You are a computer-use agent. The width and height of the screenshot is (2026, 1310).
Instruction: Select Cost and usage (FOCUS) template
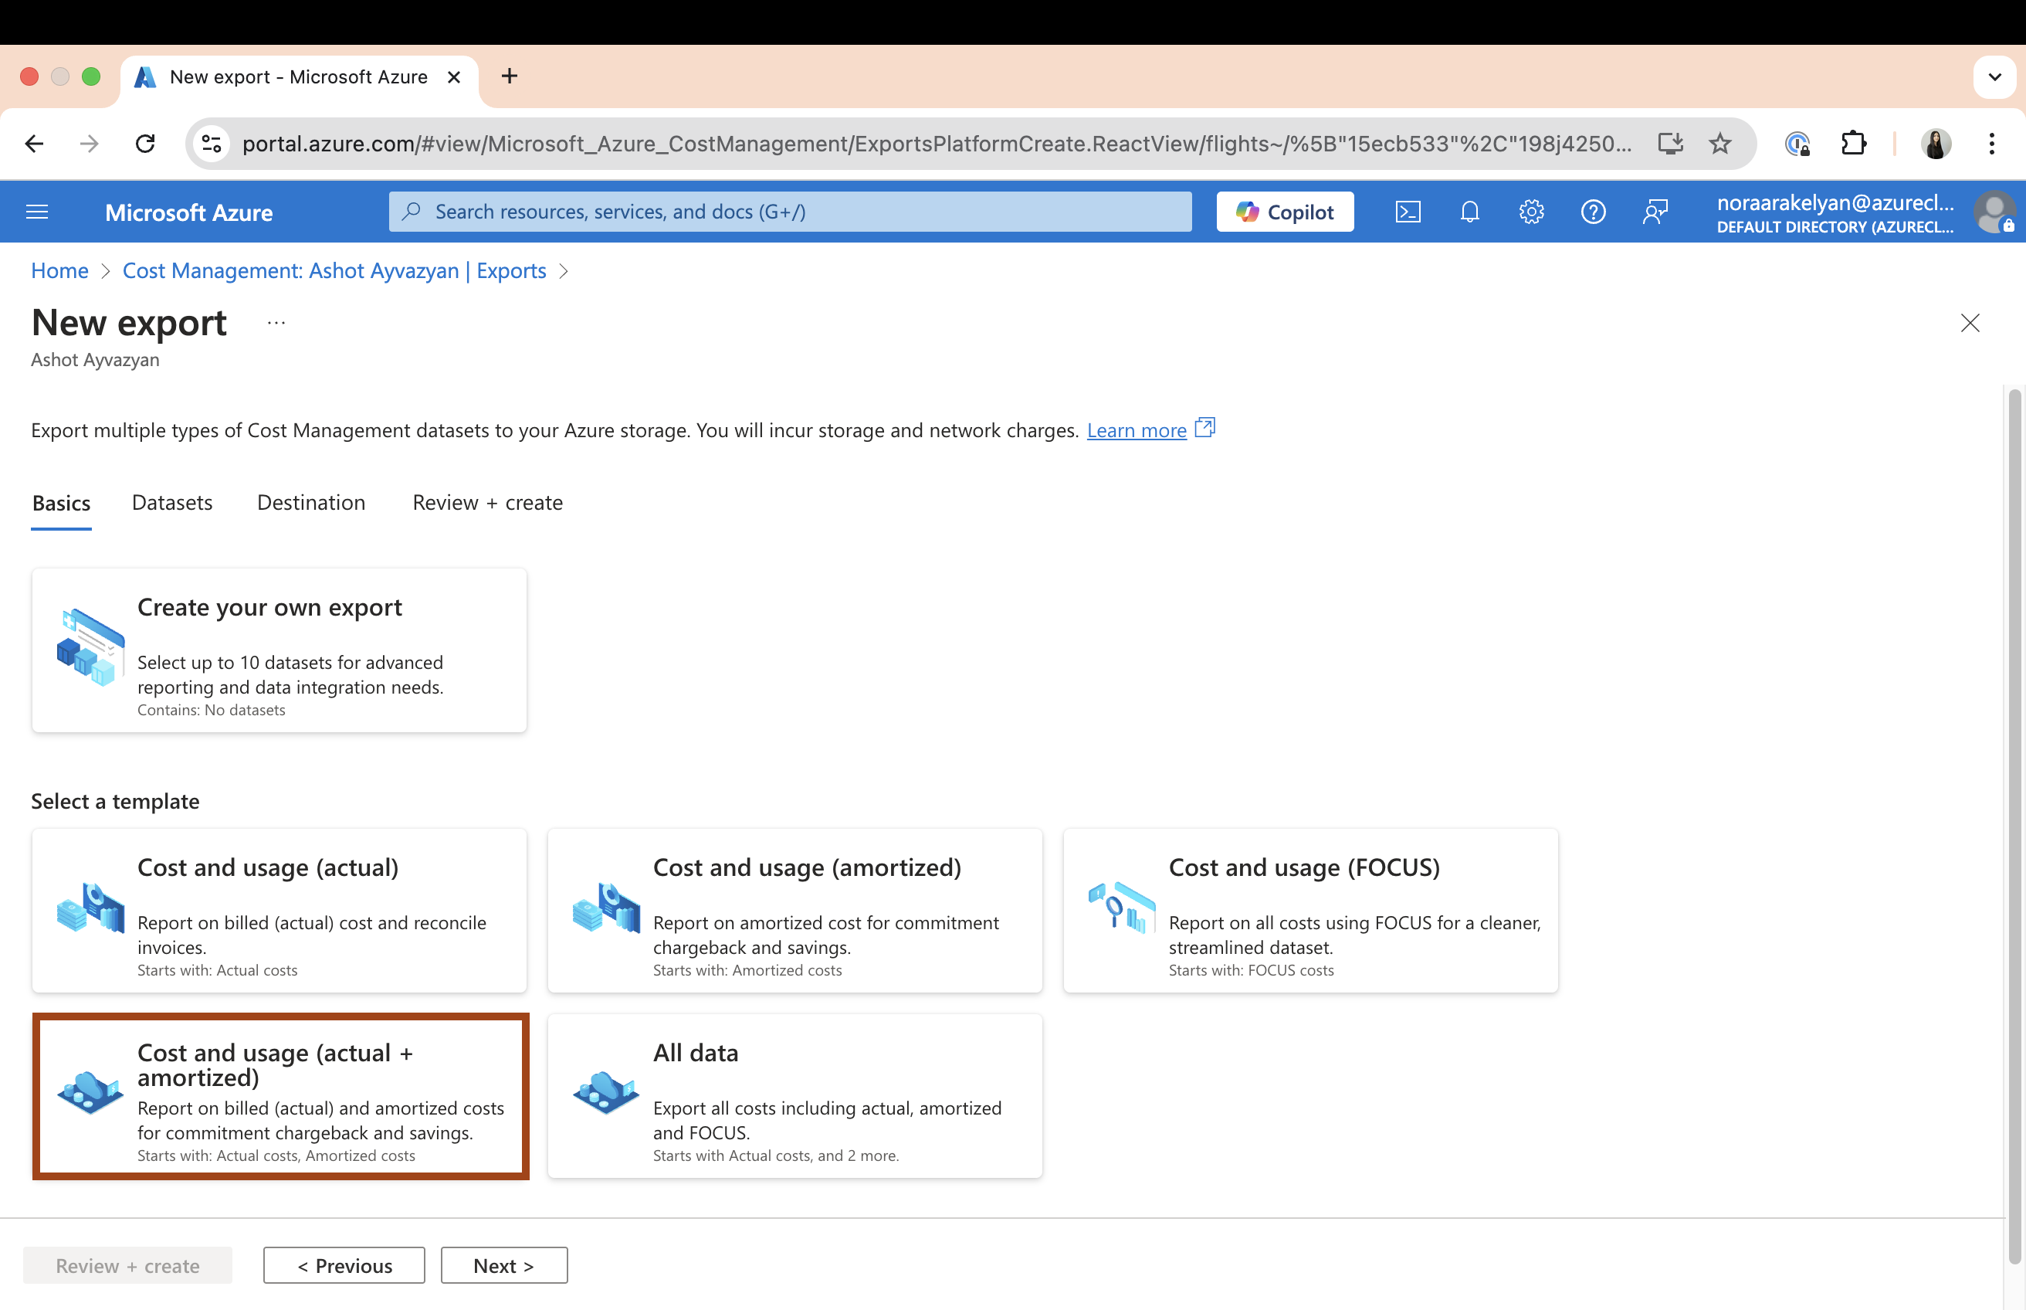click(1310, 910)
